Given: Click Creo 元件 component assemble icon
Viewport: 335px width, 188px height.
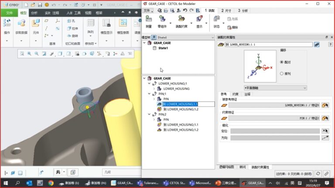Looking at the screenshot, I should [36, 23].
